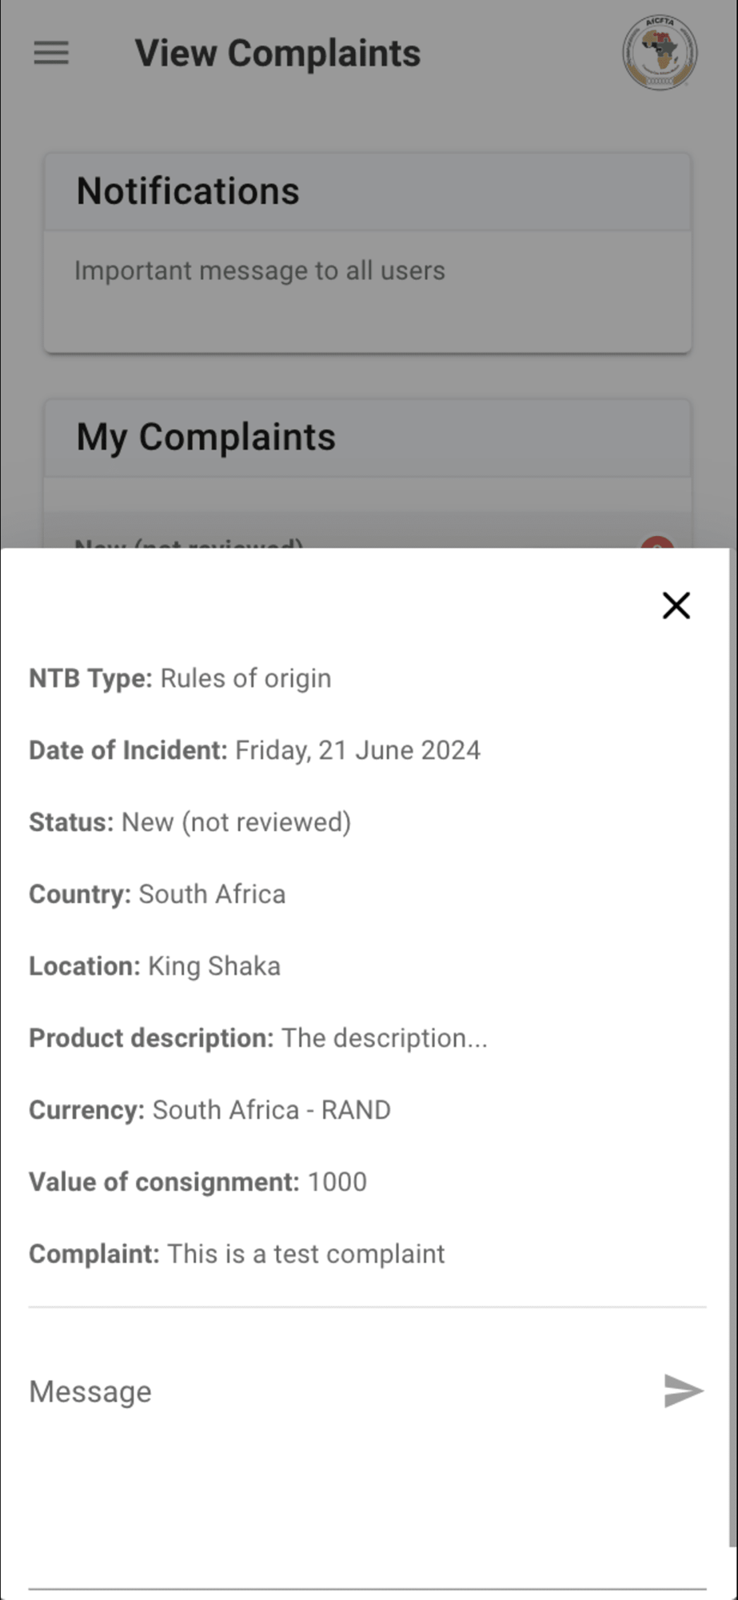
Task: Select the My Complaints section header
Action: tap(367, 438)
